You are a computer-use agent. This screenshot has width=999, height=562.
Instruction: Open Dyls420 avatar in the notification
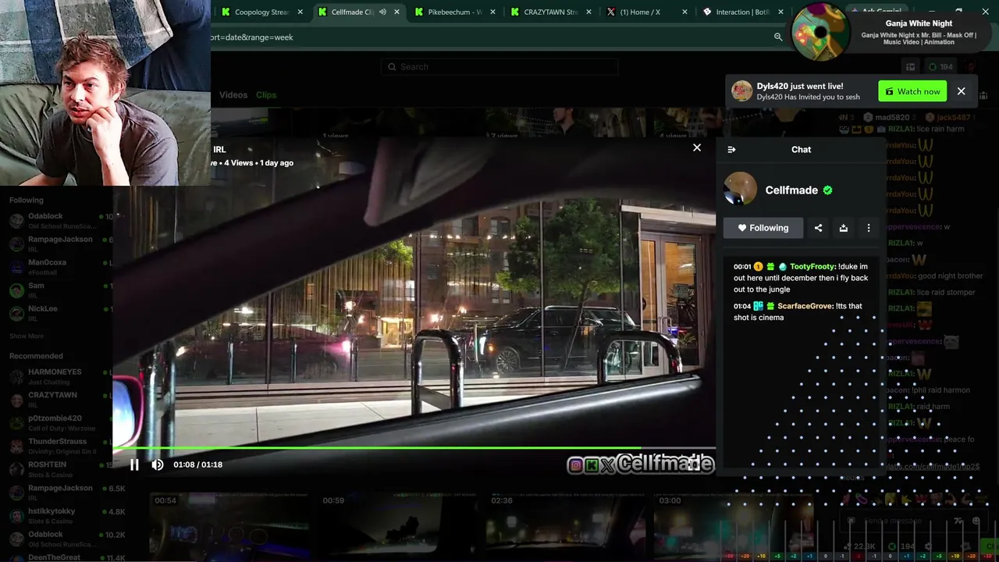(x=741, y=91)
